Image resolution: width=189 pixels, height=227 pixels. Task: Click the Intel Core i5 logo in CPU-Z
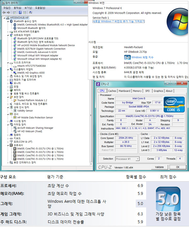(x=174, y=105)
